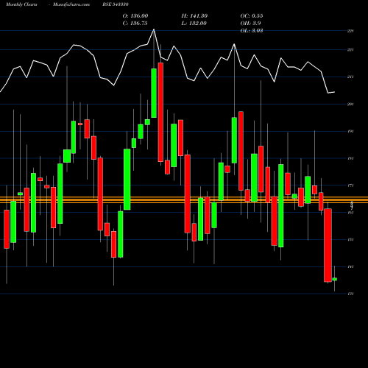
Task: Click the 151 price axis label
Action: point(350,239)
